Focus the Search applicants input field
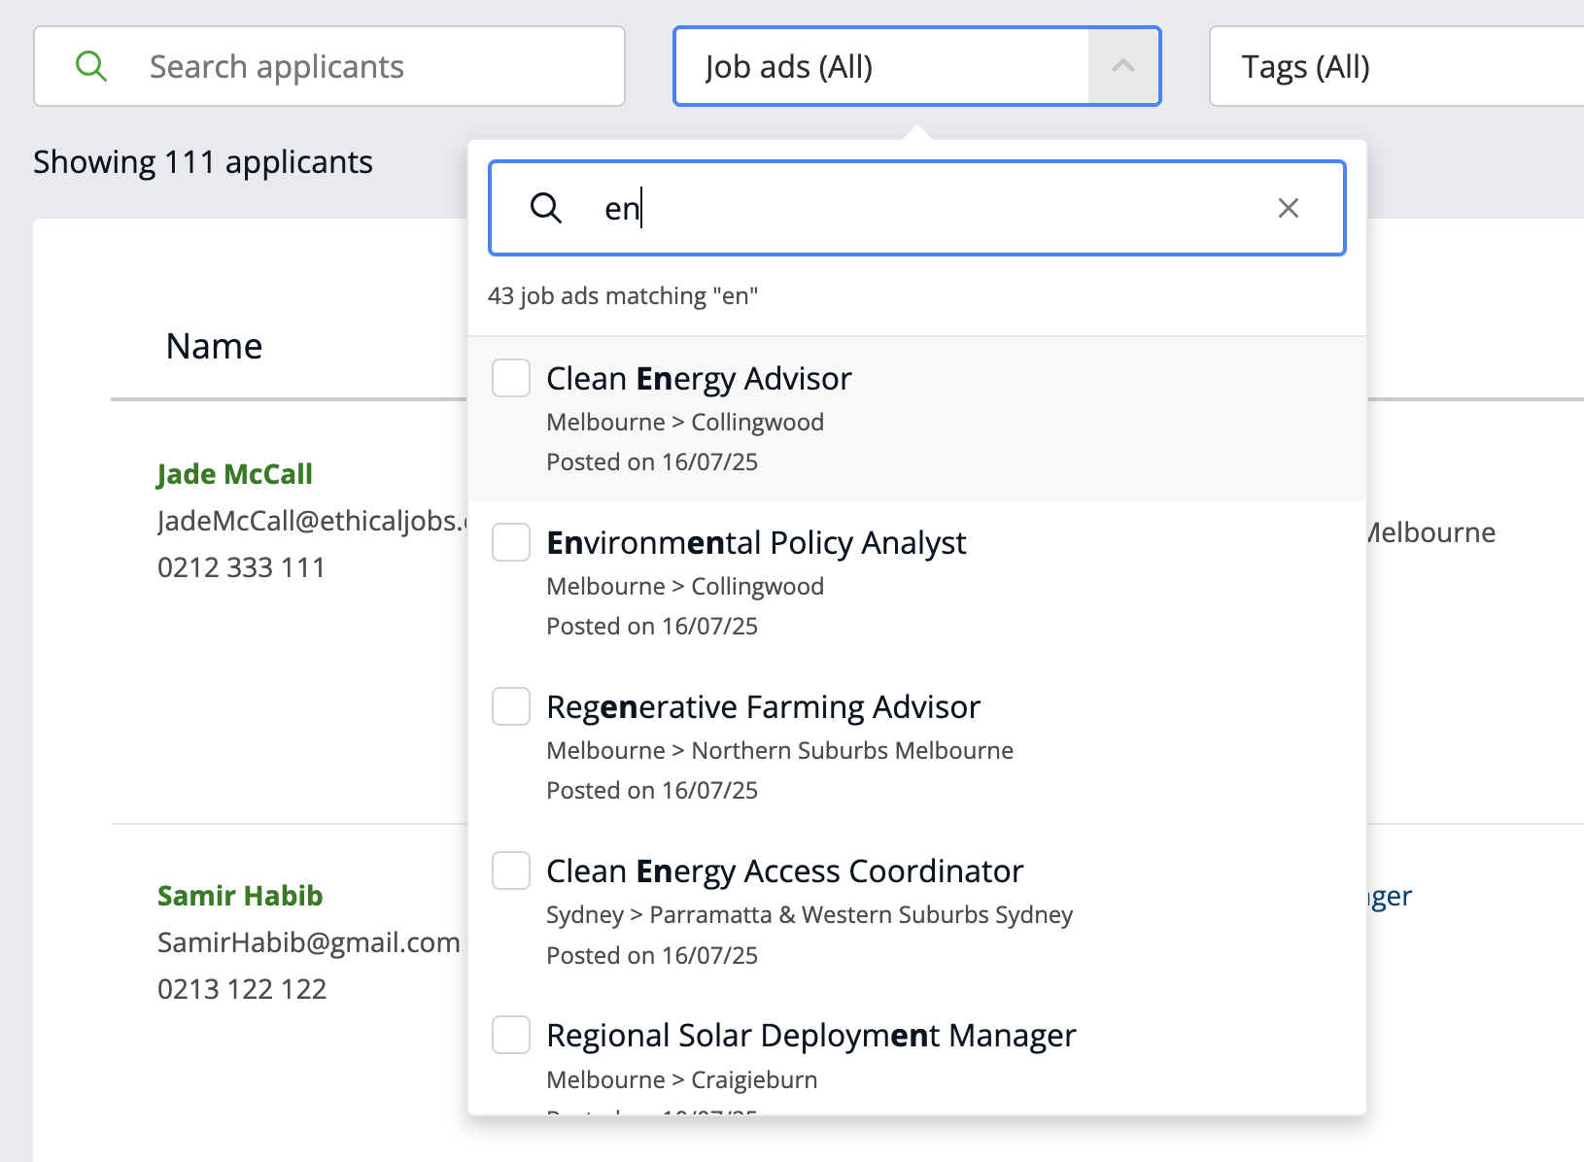 [x=369, y=66]
